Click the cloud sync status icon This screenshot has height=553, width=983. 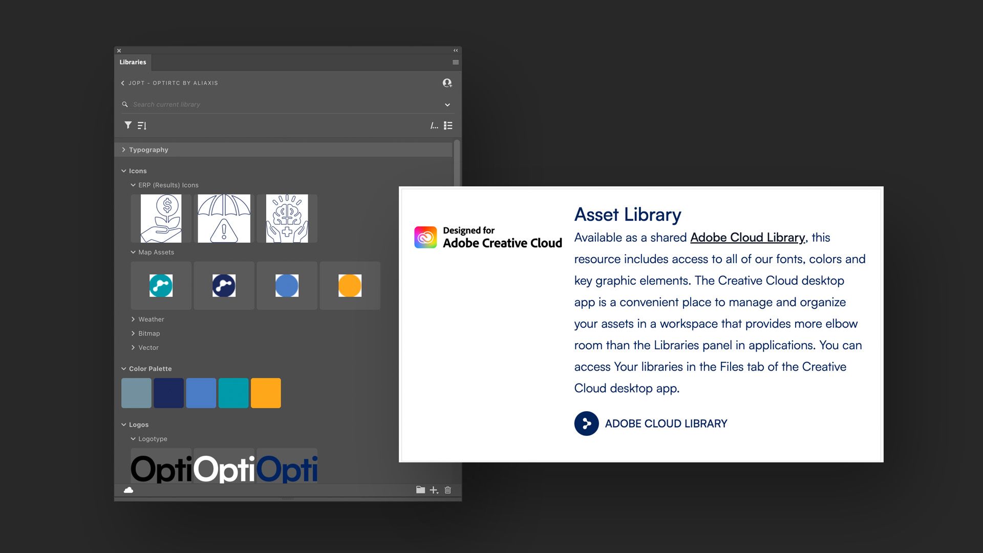[129, 490]
